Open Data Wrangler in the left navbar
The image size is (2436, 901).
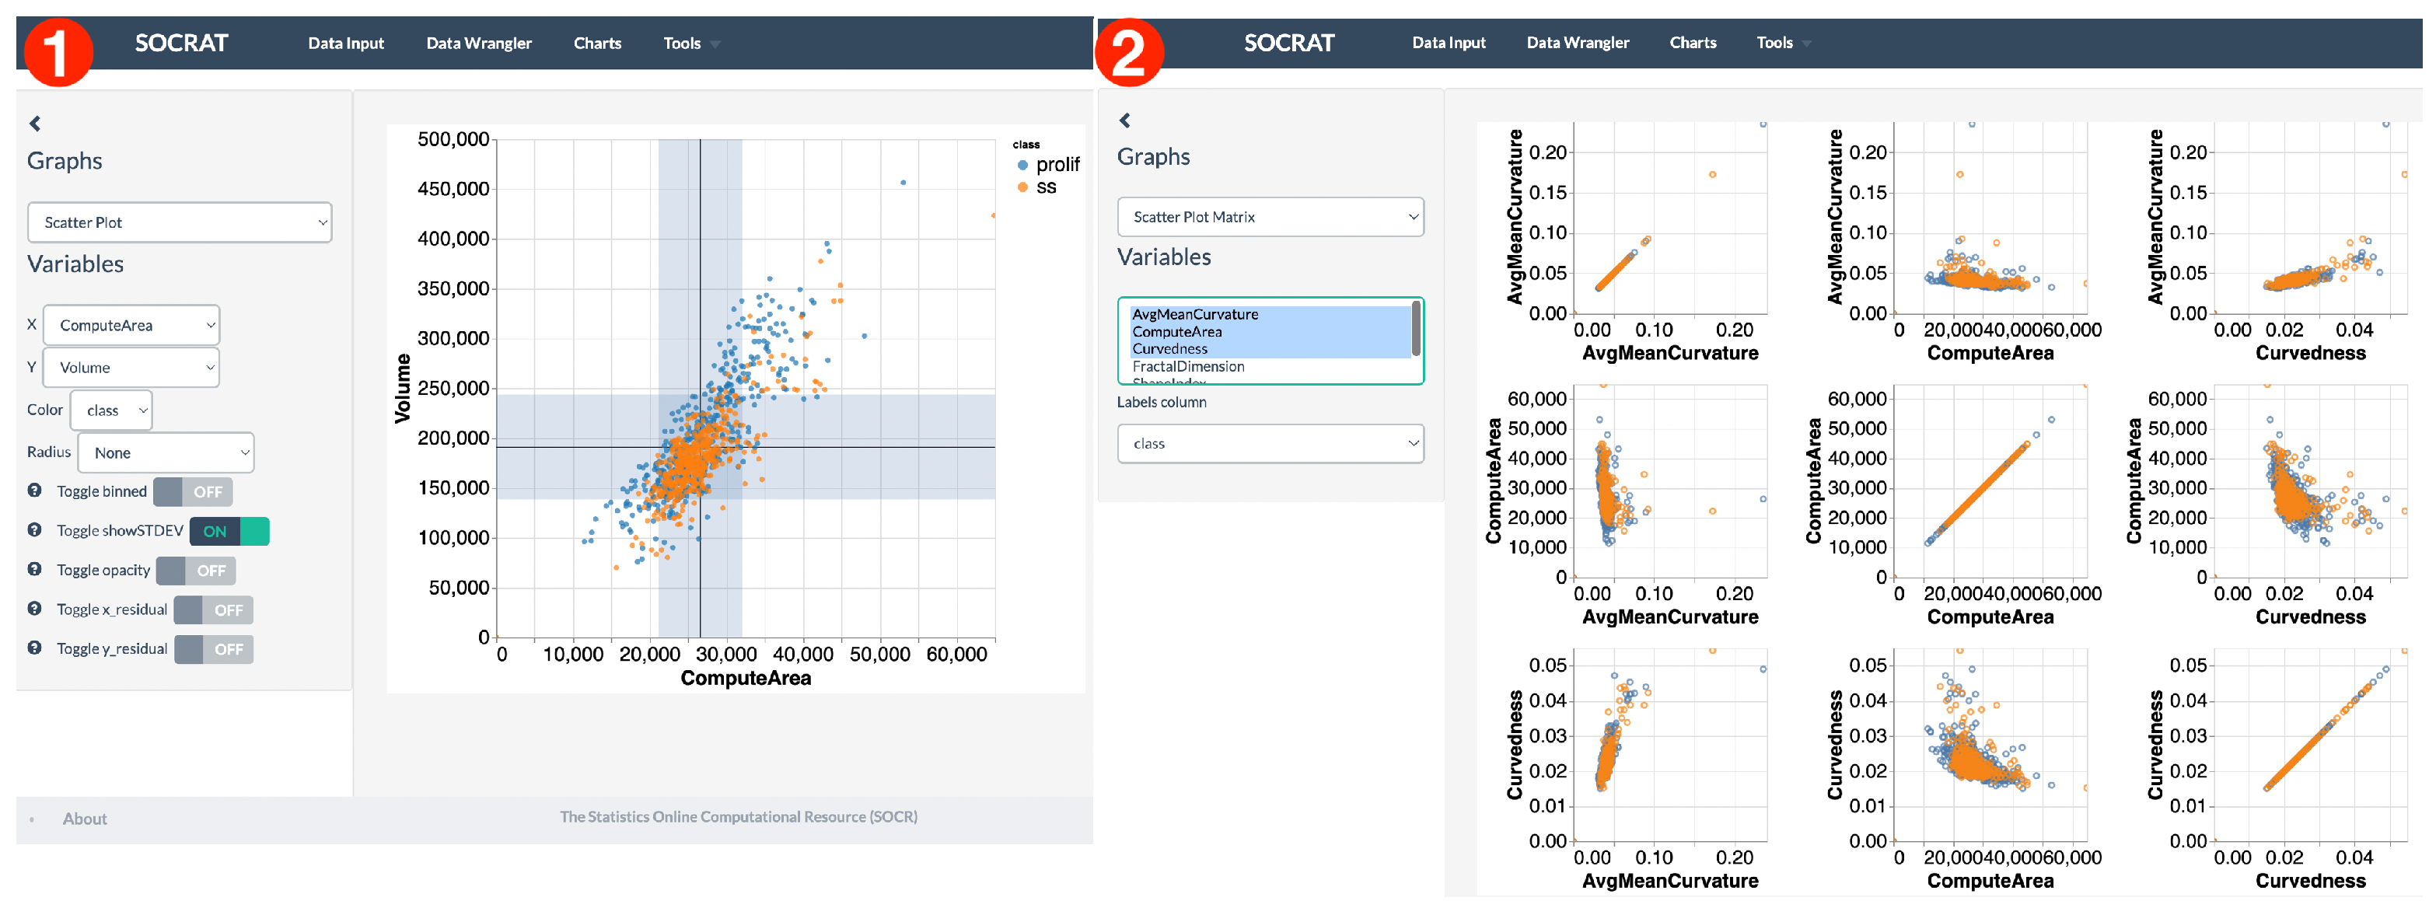click(478, 44)
